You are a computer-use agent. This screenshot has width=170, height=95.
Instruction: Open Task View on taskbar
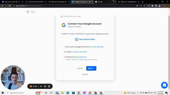point(51,93)
